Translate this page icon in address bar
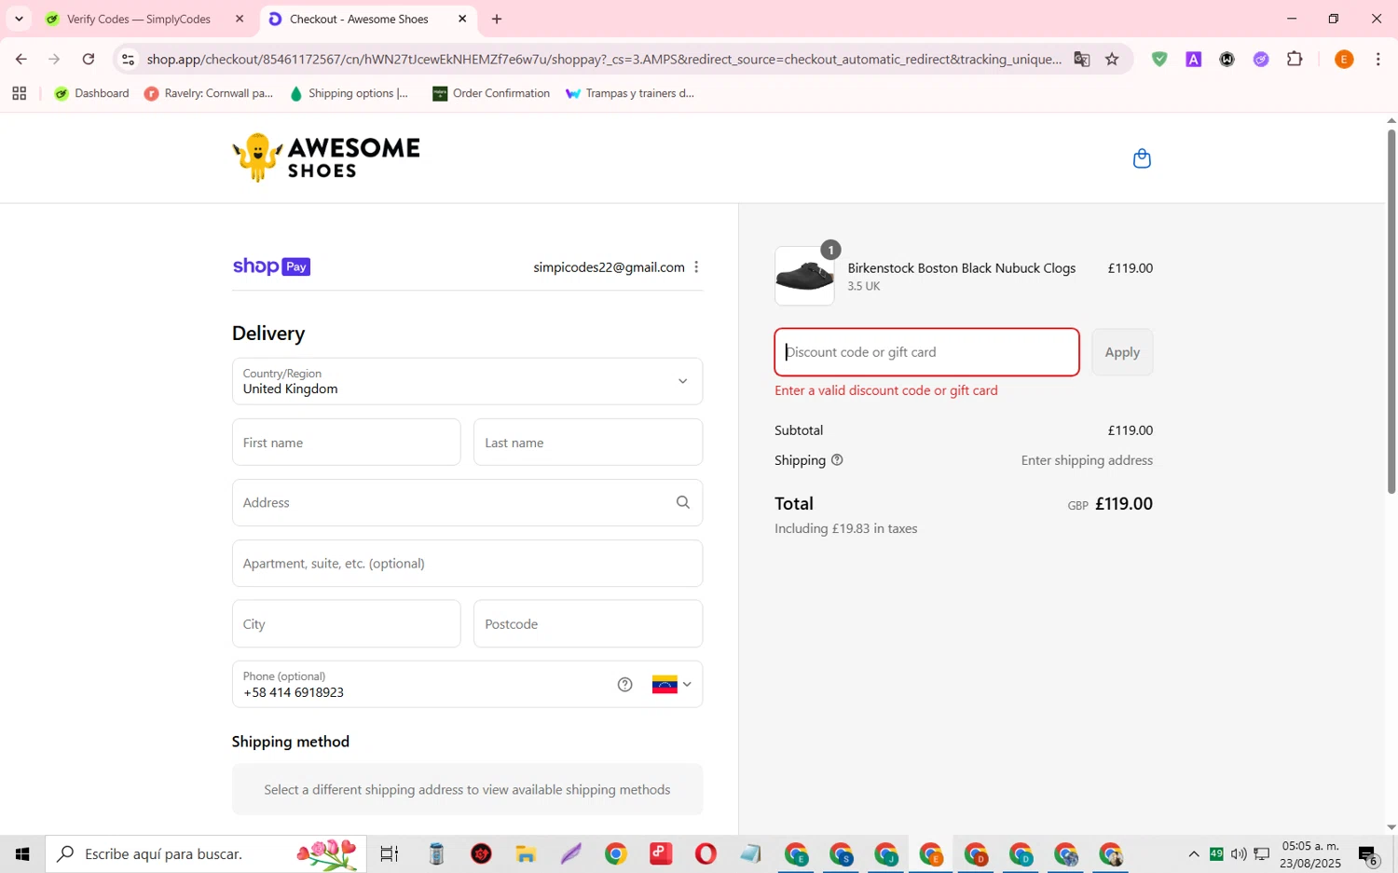This screenshot has height=873, width=1398. point(1081,59)
